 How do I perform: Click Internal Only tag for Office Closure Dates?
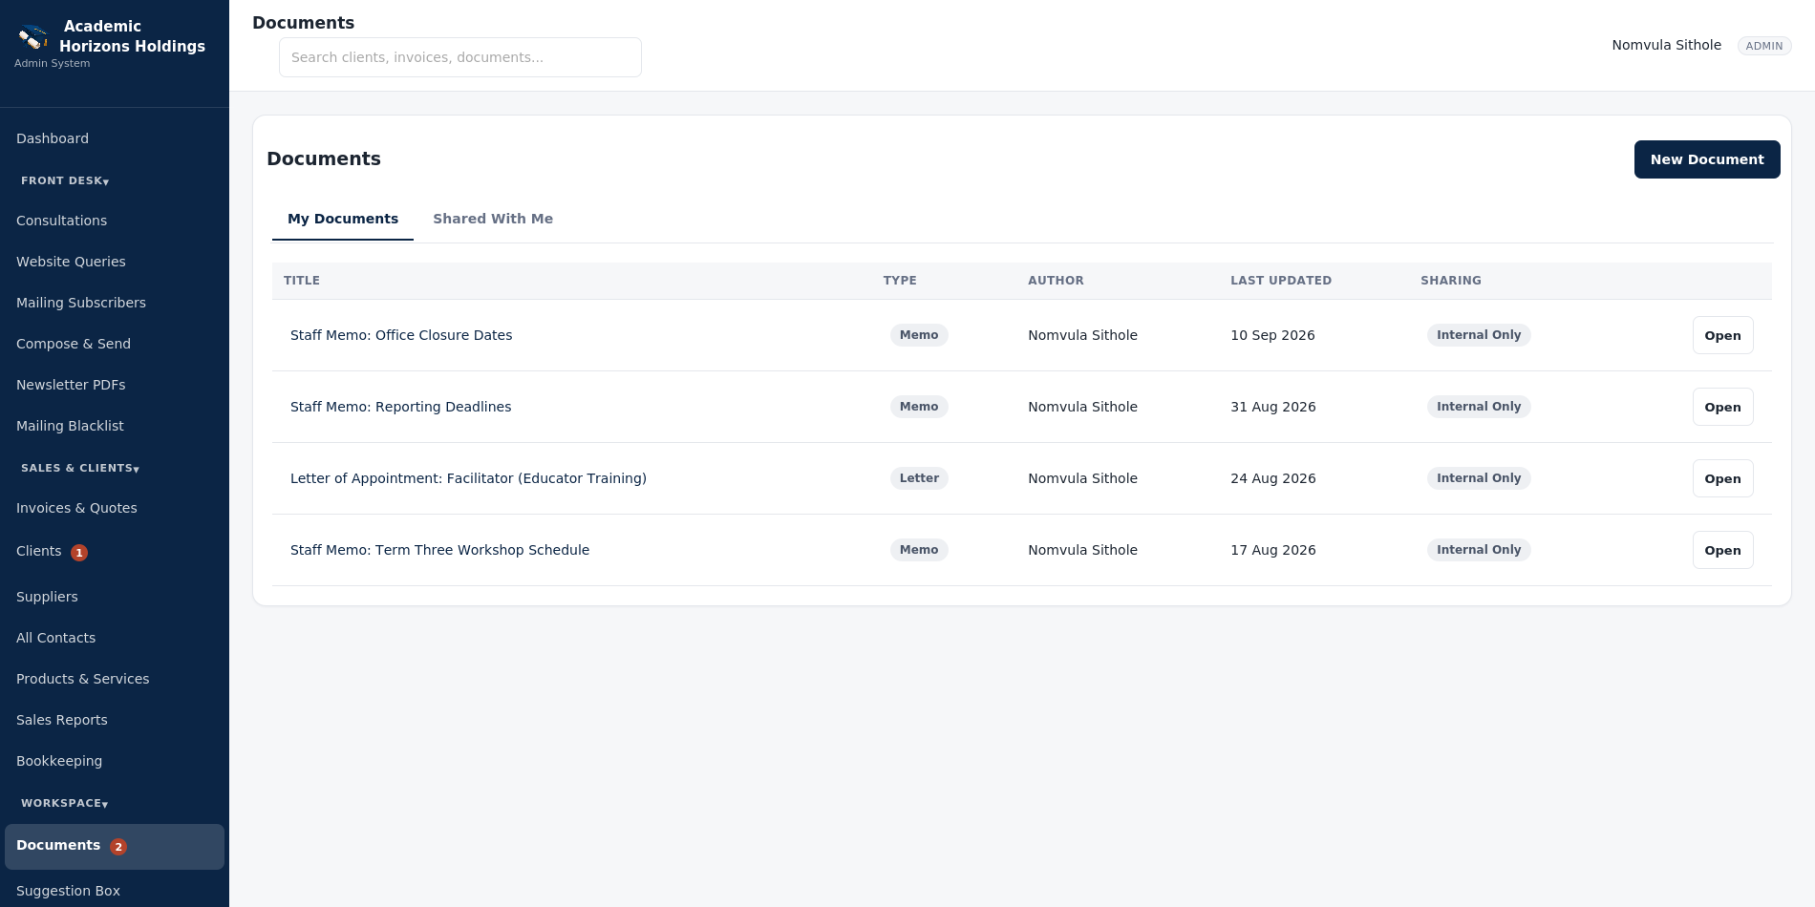pos(1479,335)
